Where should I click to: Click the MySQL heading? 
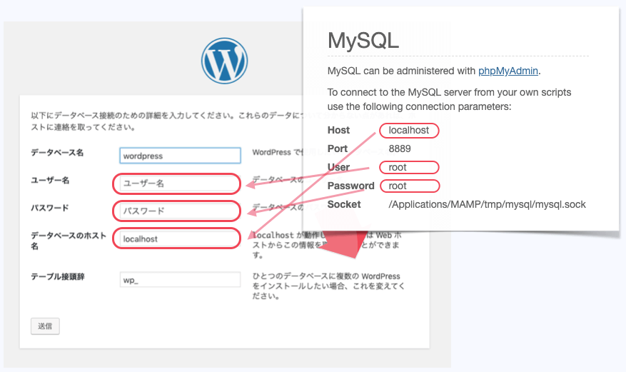[x=363, y=40]
